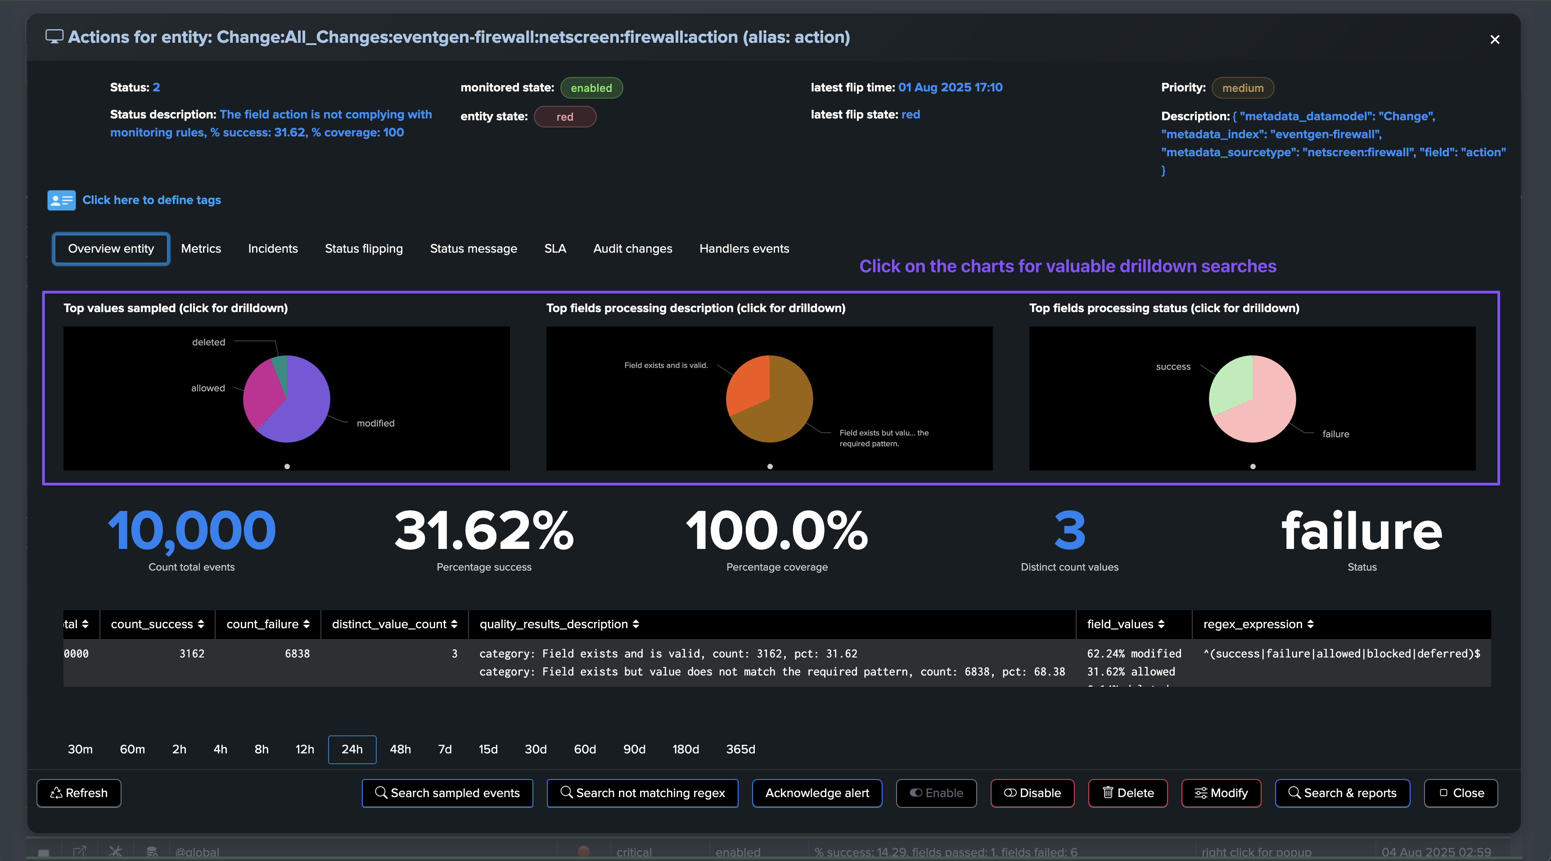Viewport: 1551px width, 861px height.
Task: Select the 15d time range
Action: tap(488, 749)
